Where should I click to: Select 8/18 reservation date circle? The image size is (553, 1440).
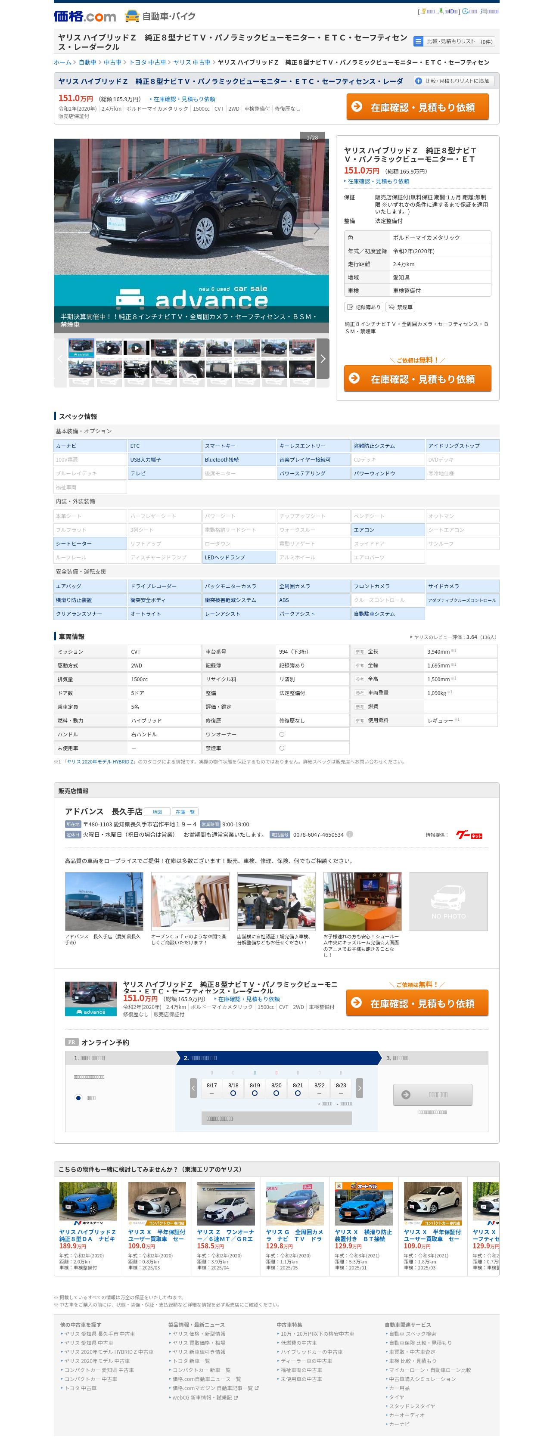(x=233, y=1093)
